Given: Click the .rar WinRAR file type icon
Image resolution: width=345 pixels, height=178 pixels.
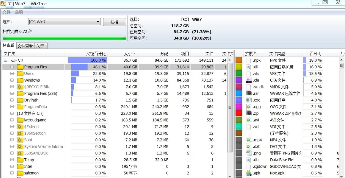Looking at the screenshot, I should pyautogui.click(x=249, y=94).
